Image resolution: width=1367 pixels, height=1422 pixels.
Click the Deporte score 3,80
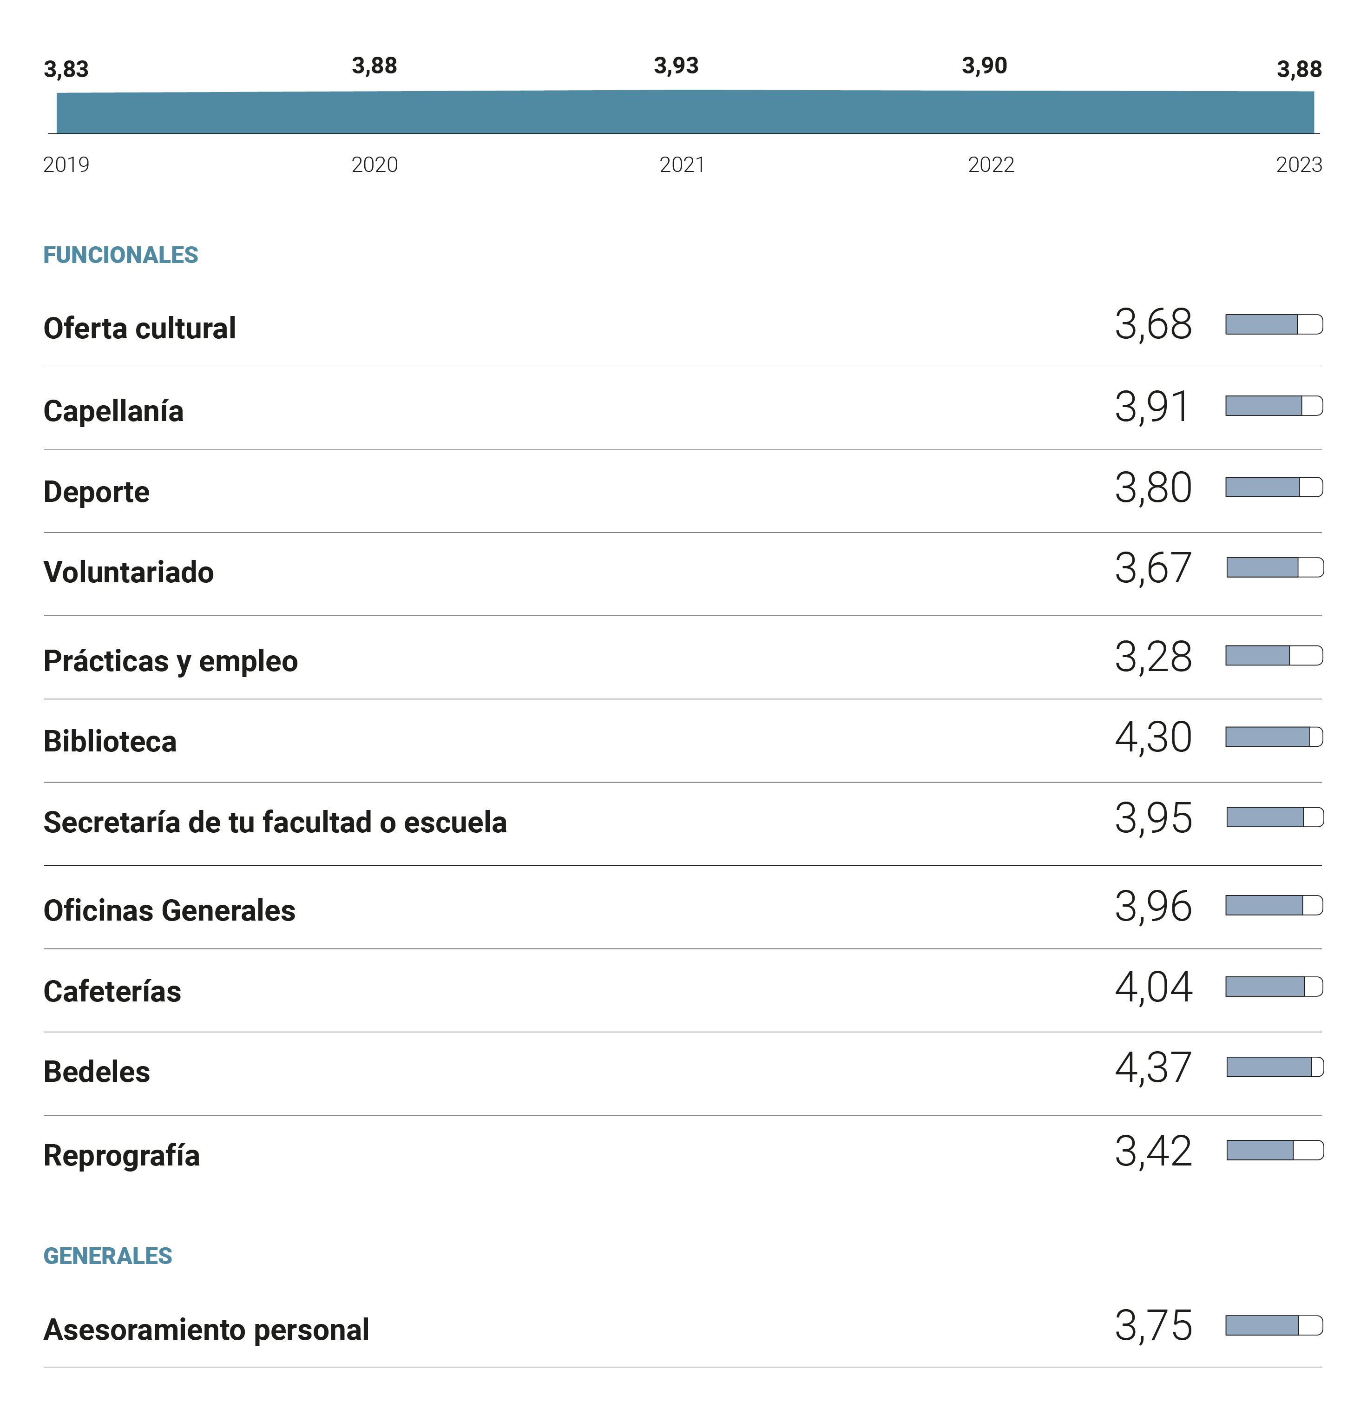pyautogui.click(x=1153, y=487)
